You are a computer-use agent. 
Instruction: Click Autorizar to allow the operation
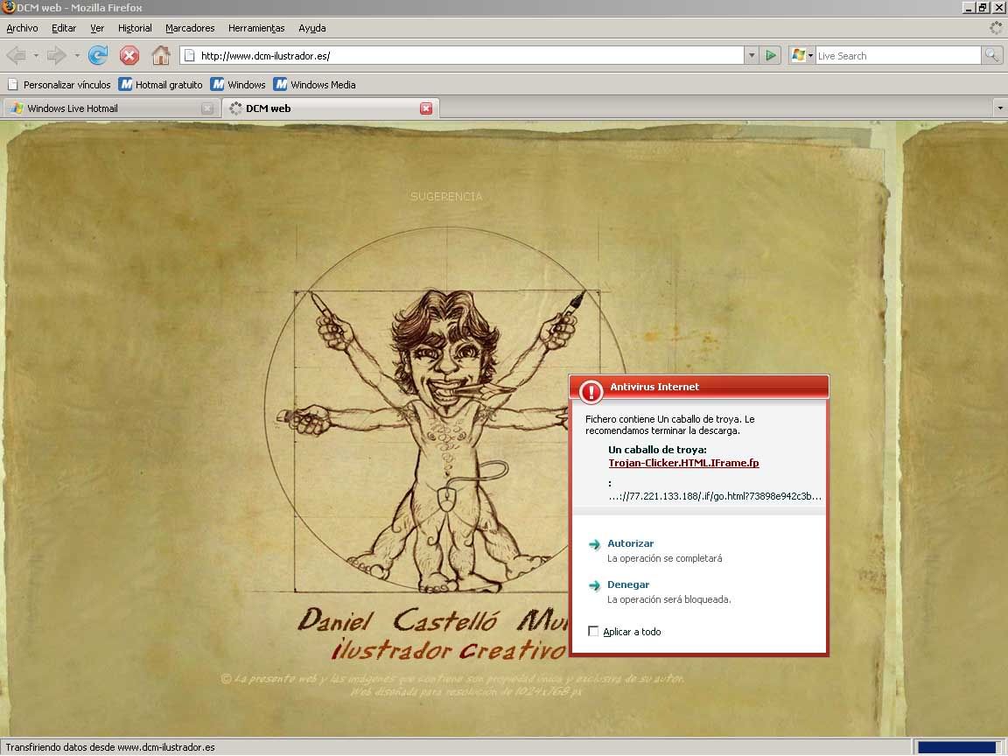tap(630, 543)
